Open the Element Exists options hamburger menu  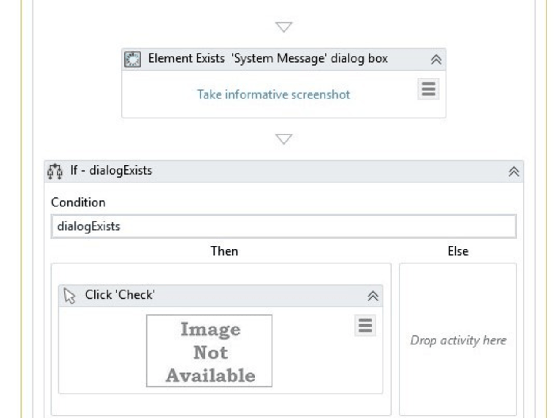(x=428, y=89)
